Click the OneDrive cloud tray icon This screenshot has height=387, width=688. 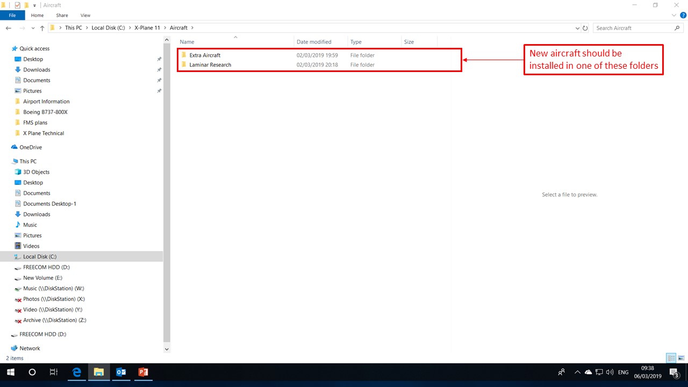coord(588,372)
